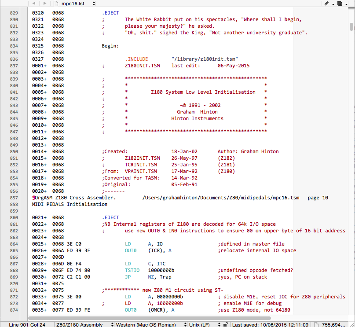Image resolution: width=355 pixels, height=327 pixels.
Task: Go to the next document with the forward arrow
Action: (x=45, y=3)
